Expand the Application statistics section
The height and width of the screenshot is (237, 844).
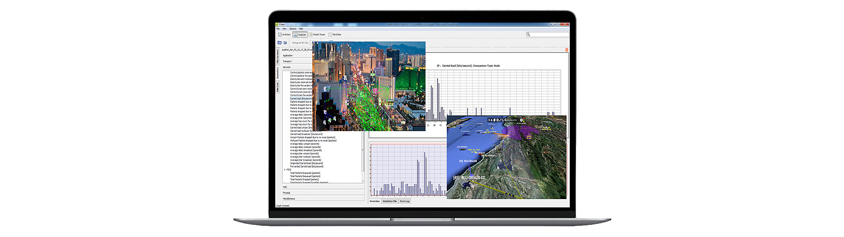(298, 55)
